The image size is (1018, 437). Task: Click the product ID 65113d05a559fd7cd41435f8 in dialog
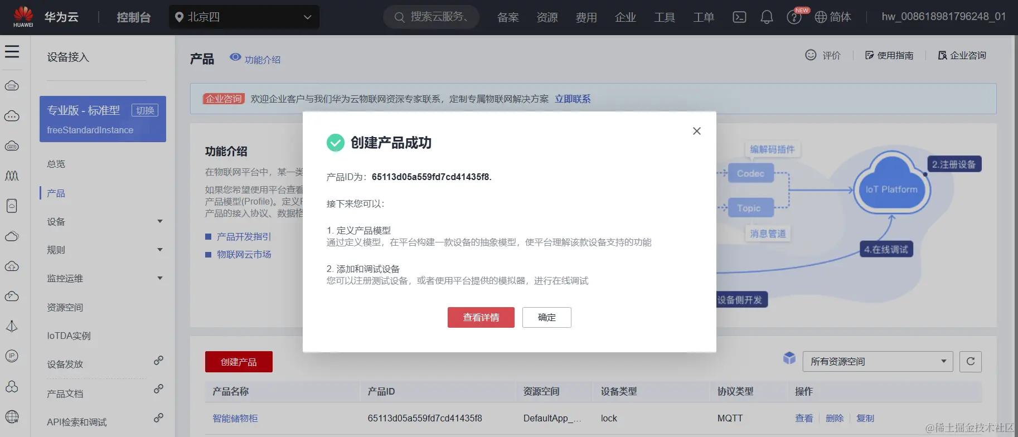pyautogui.click(x=430, y=177)
